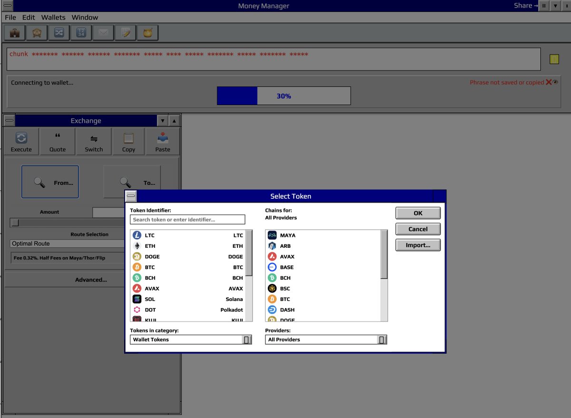
Task: Open the Tokens in category dropdown
Action: (191, 340)
